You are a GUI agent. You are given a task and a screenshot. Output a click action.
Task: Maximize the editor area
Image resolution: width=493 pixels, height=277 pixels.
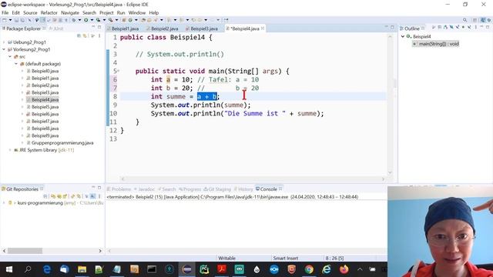click(392, 28)
